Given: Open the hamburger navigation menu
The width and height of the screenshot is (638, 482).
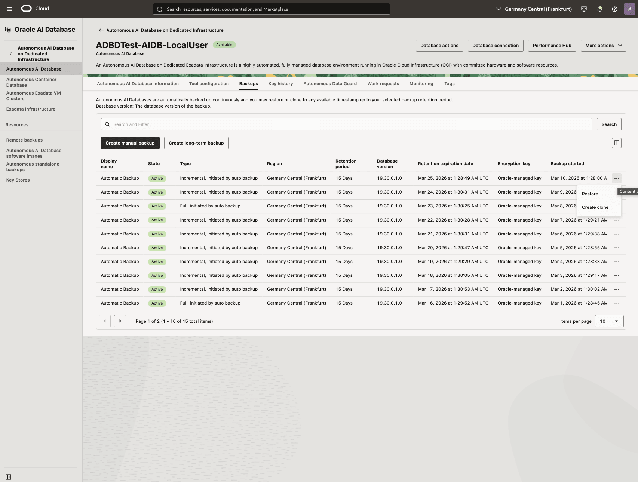Looking at the screenshot, I should 10,9.
